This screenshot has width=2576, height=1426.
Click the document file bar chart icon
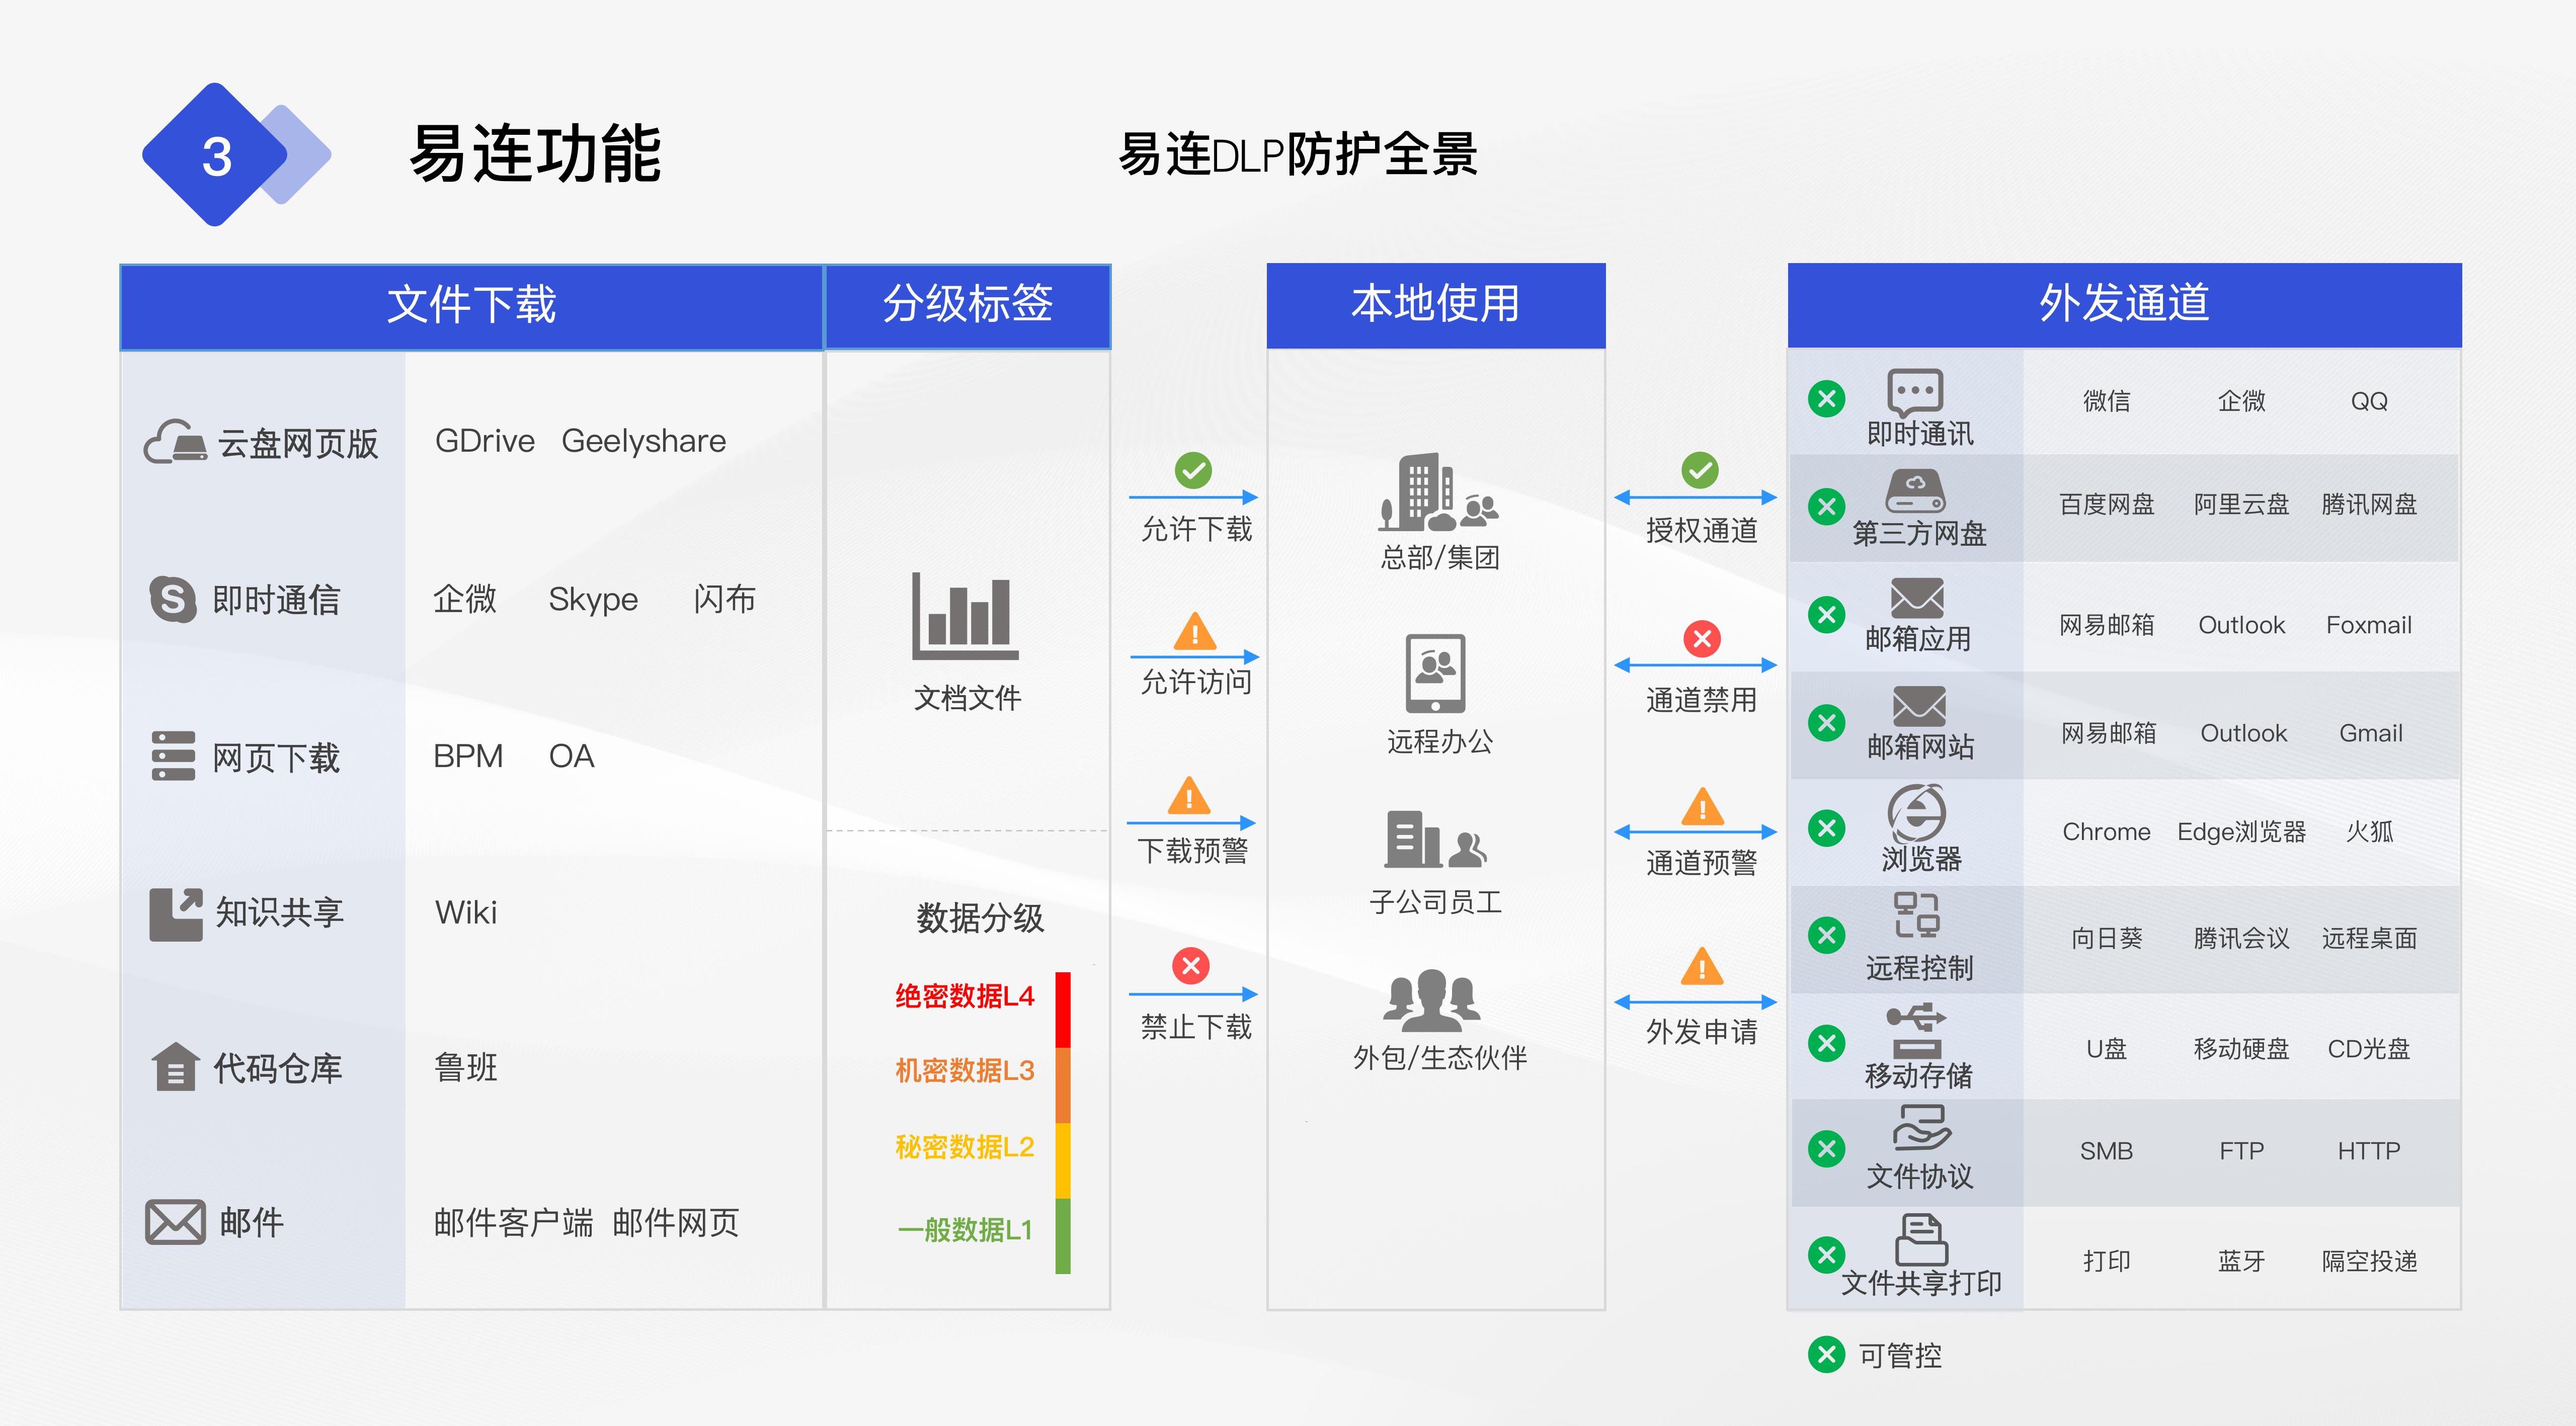pos(965,616)
